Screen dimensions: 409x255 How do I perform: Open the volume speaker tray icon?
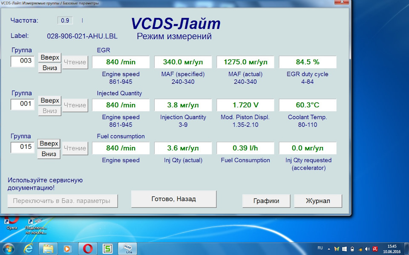[367, 249]
